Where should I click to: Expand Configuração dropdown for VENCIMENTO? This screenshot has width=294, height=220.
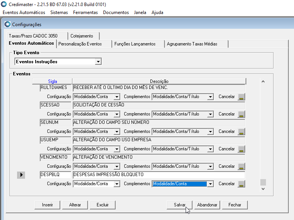117,166
